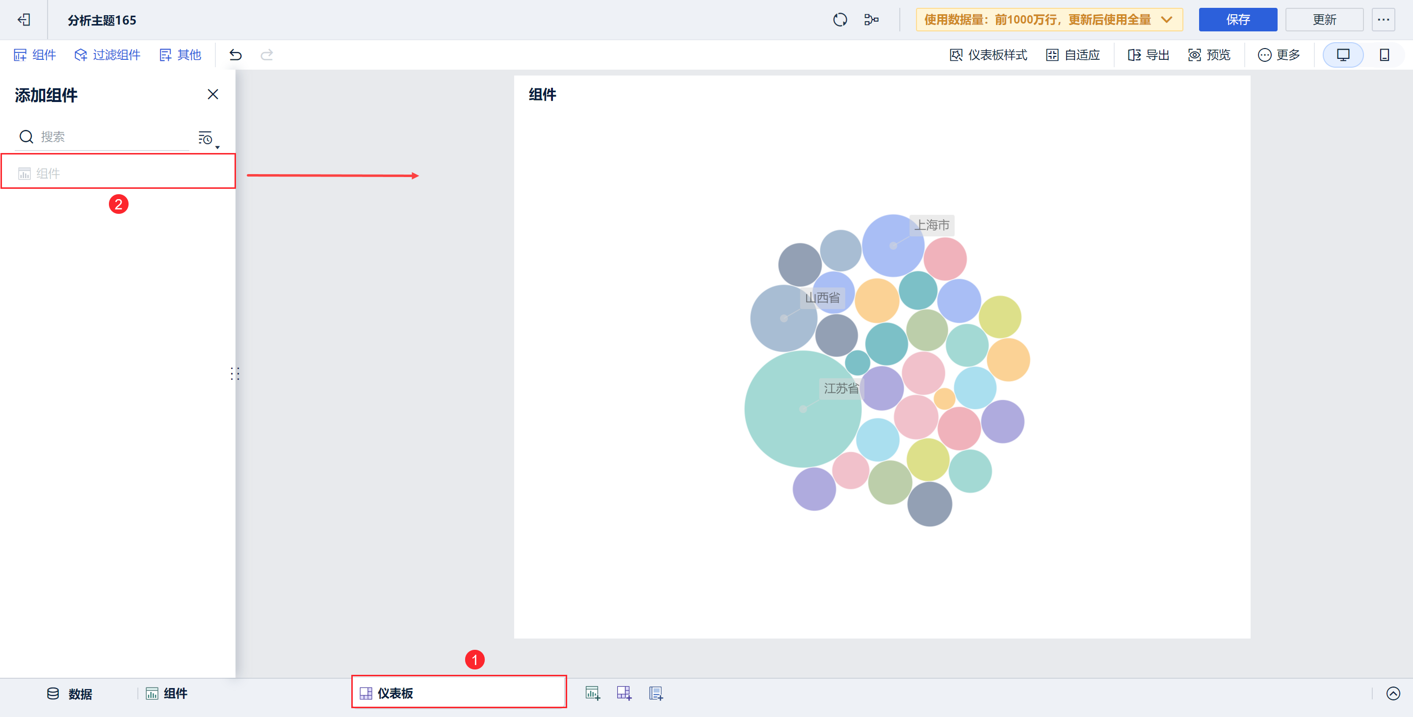1413x717 pixels.
Task: Click the undo arrow icon
Action: (x=235, y=55)
